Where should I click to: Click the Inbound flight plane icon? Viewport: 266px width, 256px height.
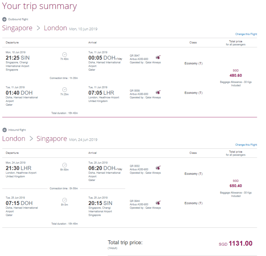tap(5, 130)
